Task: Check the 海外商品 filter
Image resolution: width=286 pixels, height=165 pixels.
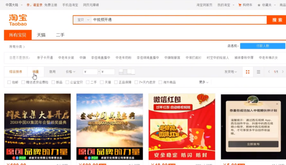Action: [160, 82]
